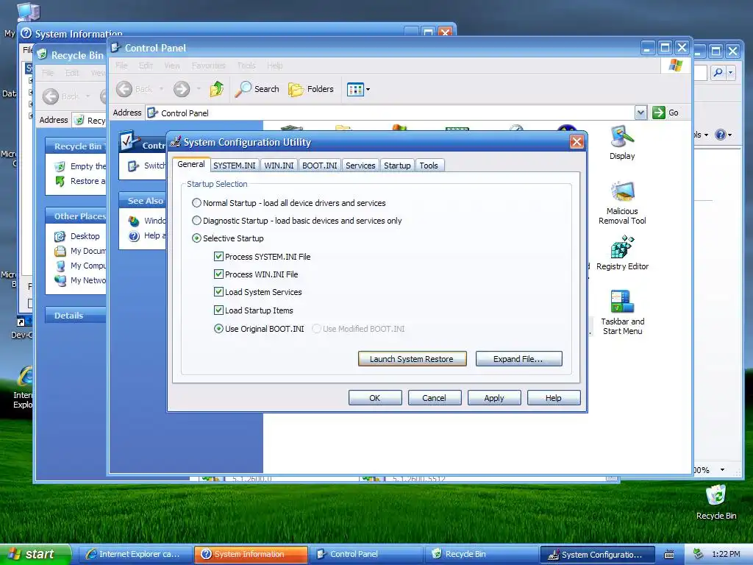Switch to the WIN.INI tab
The height and width of the screenshot is (565, 753).
[279, 166]
